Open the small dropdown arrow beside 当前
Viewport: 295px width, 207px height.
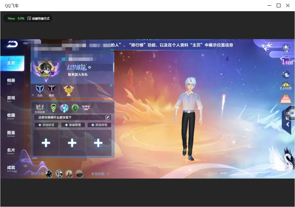pyautogui.click(x=33, y=95)
